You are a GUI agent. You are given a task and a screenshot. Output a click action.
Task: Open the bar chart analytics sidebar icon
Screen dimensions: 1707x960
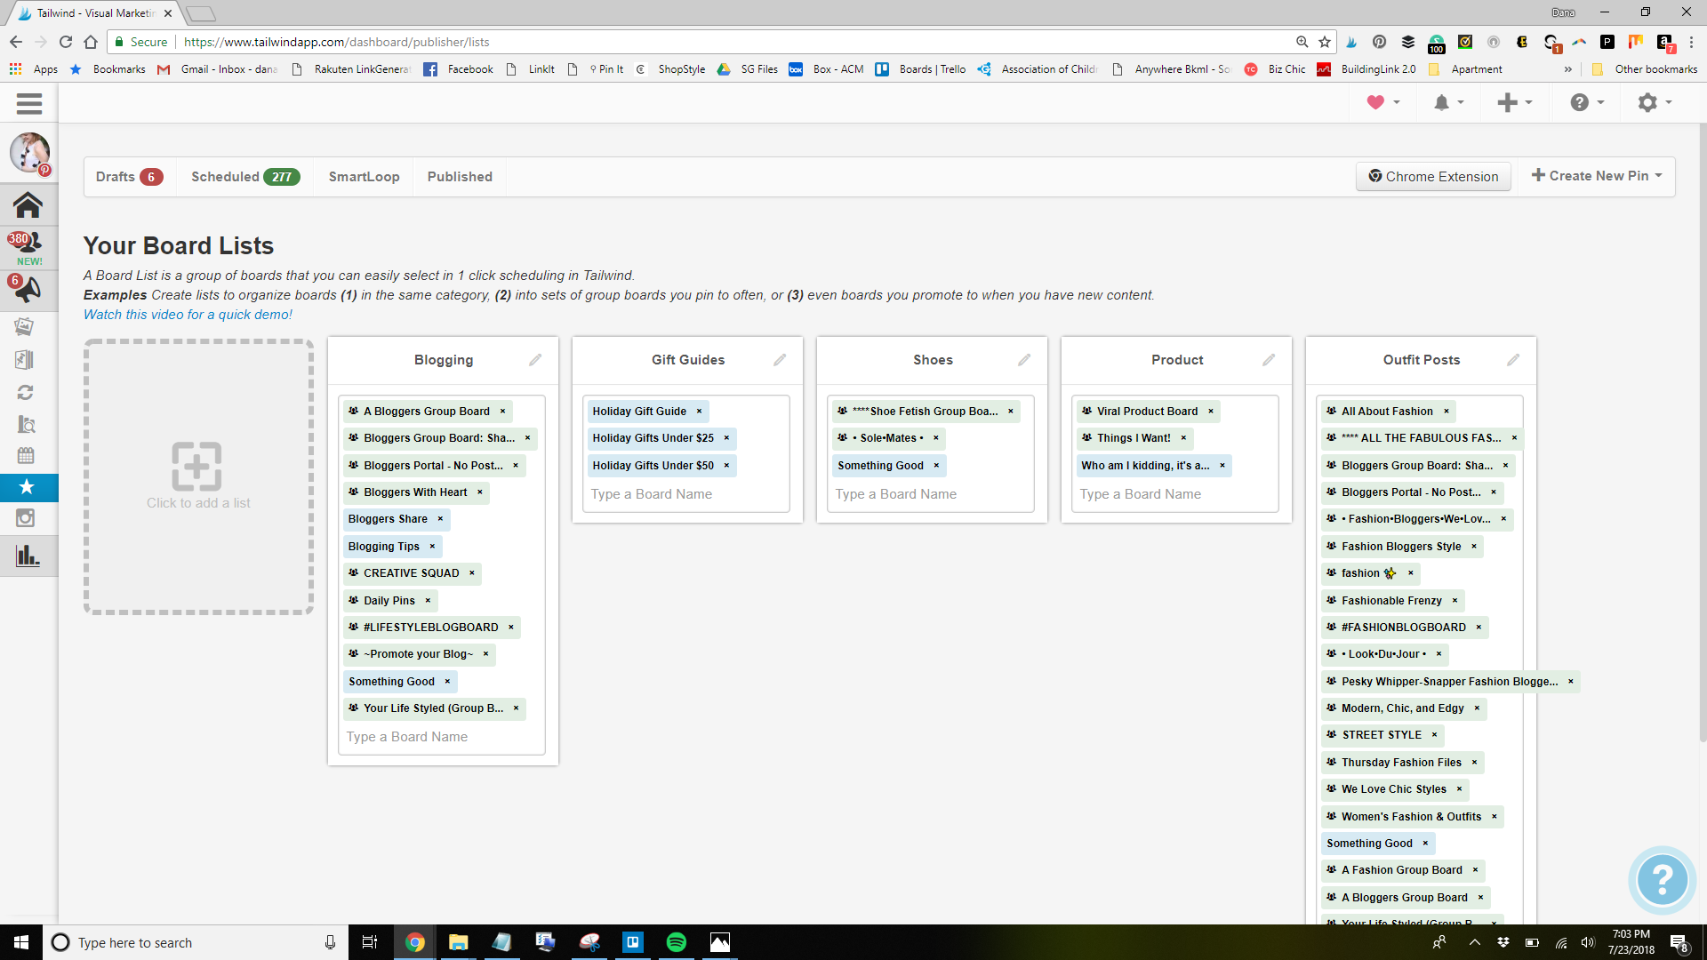point(28,556)
